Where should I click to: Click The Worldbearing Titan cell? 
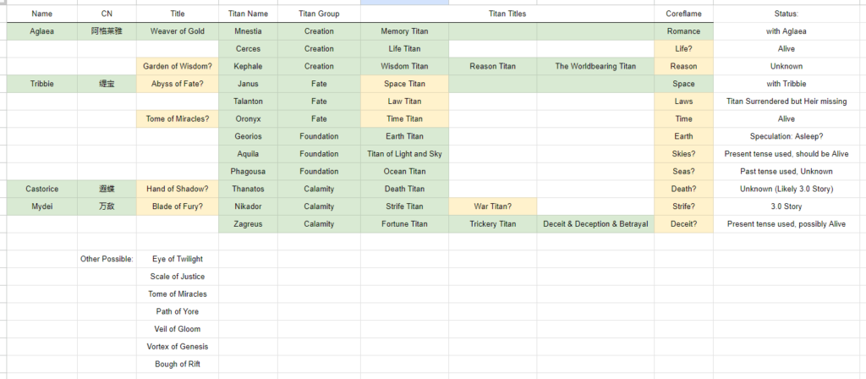(595, 66)
